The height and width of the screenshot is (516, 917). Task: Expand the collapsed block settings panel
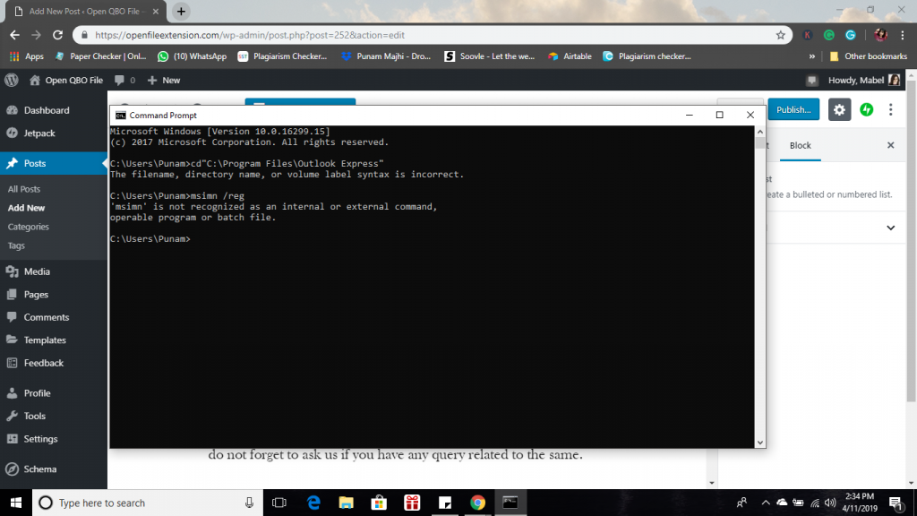pos(890,228)
